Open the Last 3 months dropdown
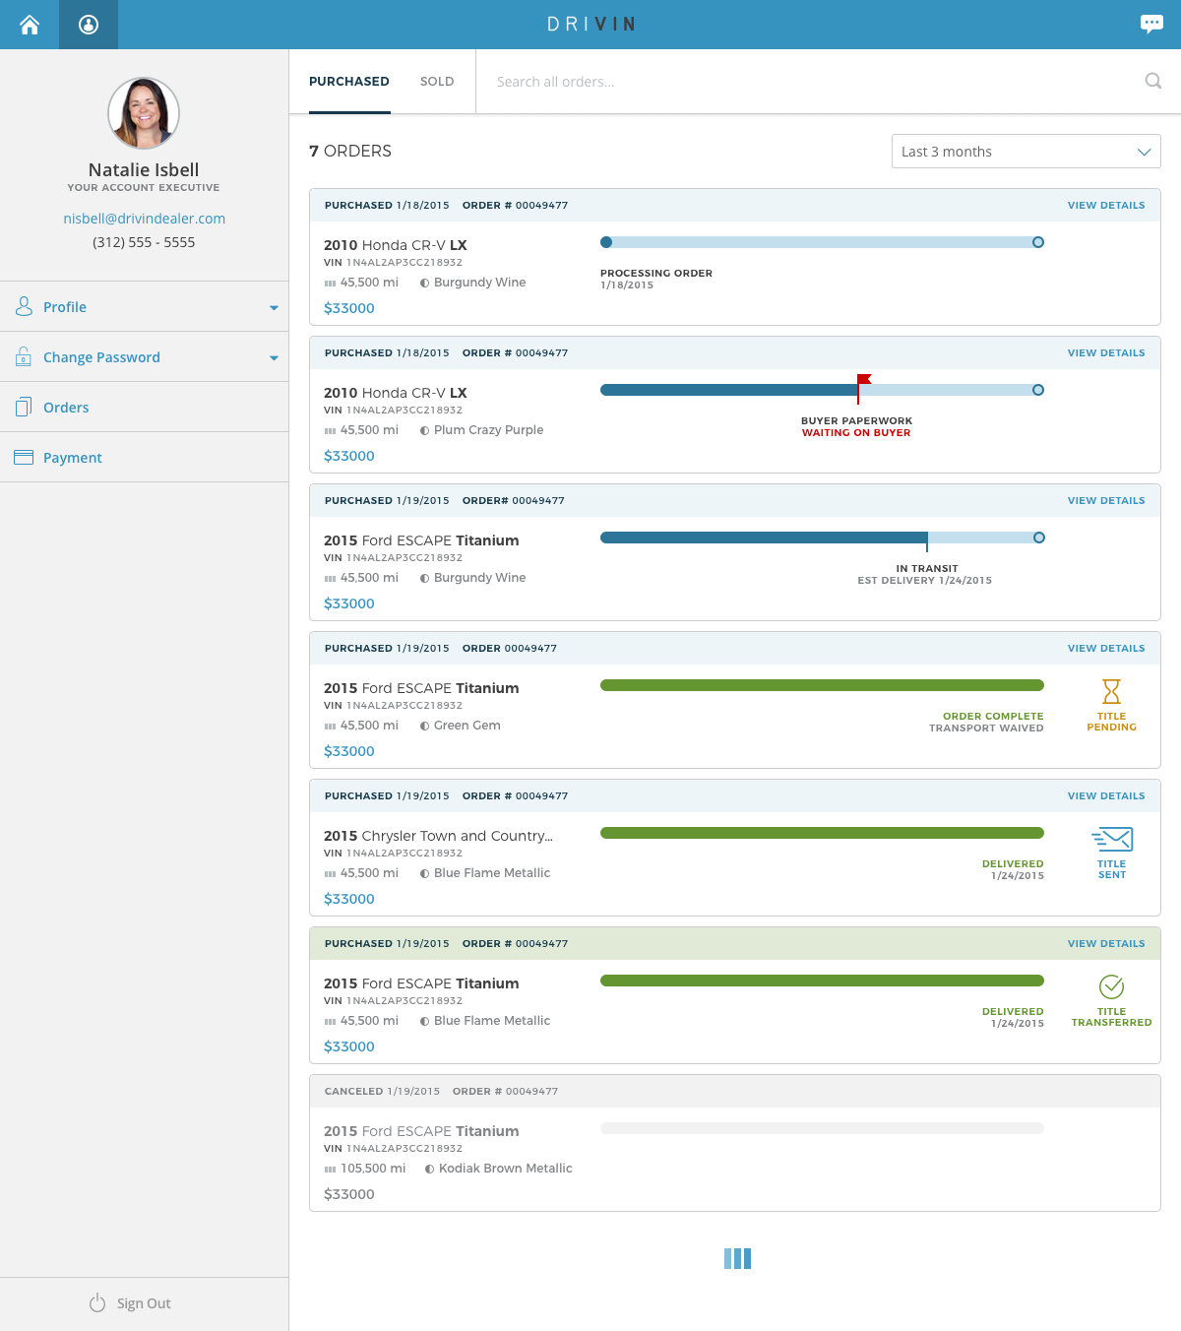1181x1331 pixels. 1026,152
